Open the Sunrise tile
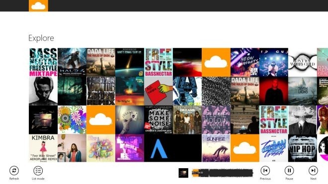This screenshot has width=328, height=184. click(216, 148)
